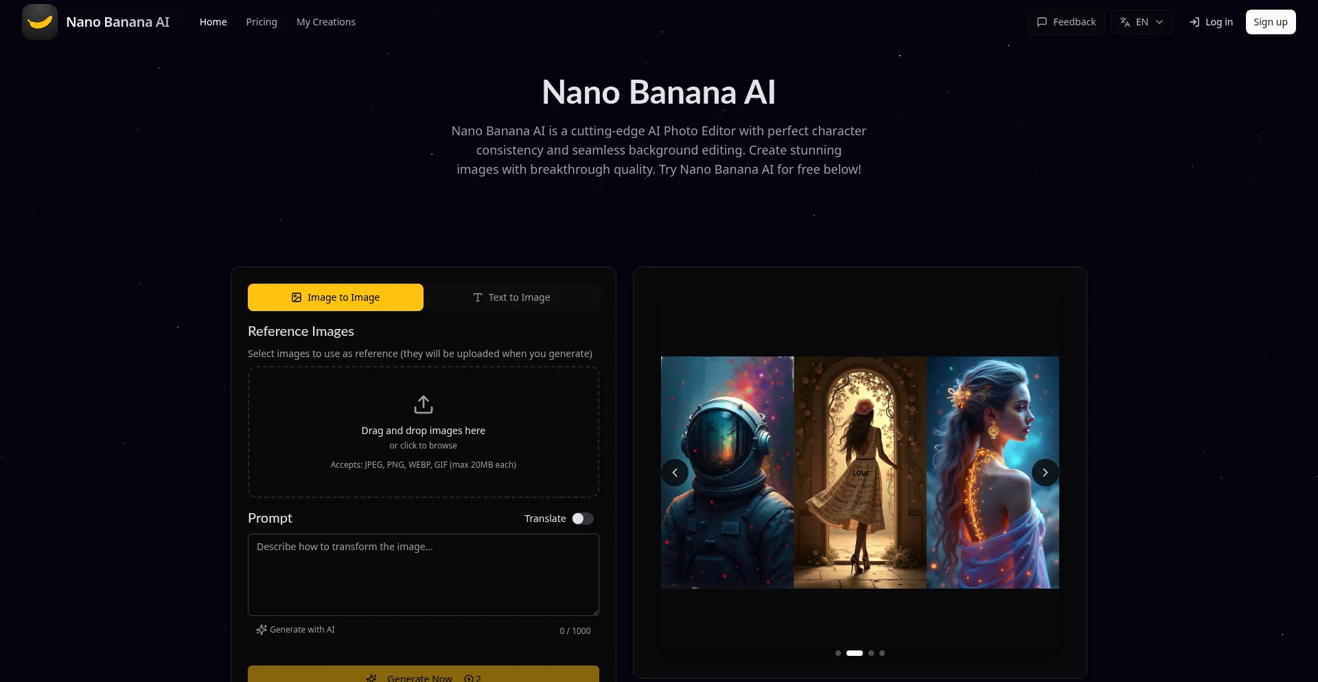The image size is (1318, 682).
Task: Open the astronaut example image
Action: click(728, 473)
